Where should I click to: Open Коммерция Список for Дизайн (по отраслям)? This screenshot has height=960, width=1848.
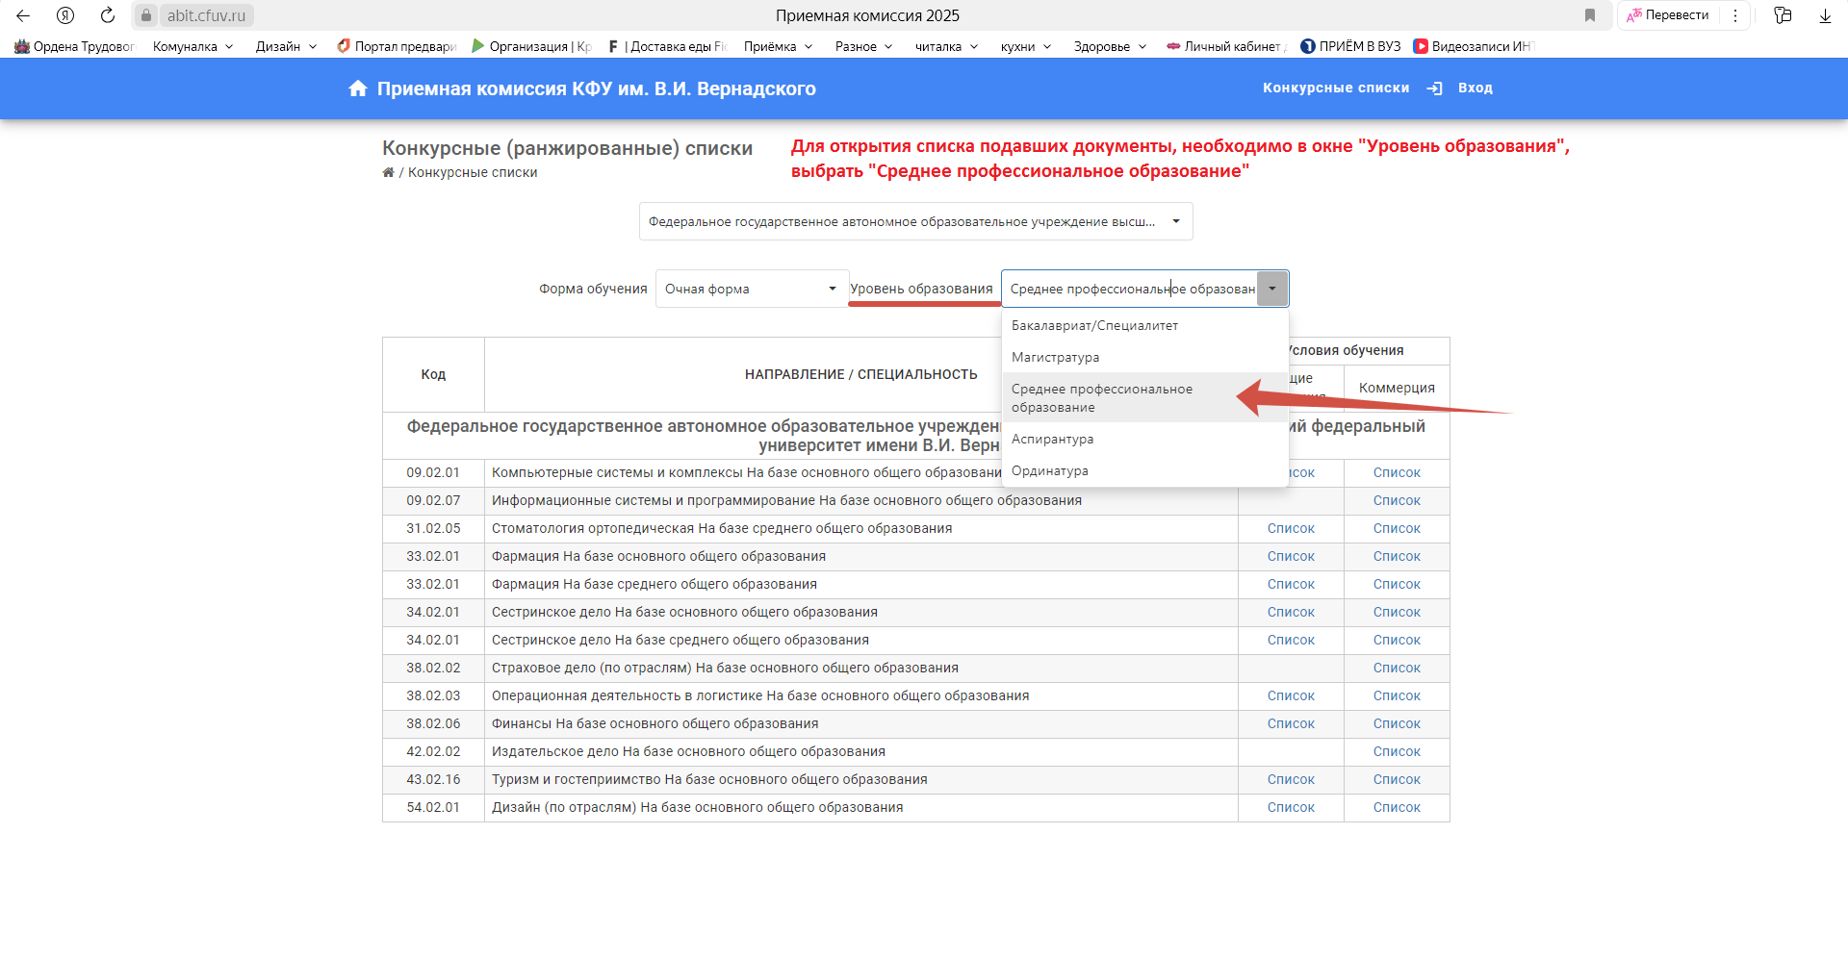click(1397, 807)
